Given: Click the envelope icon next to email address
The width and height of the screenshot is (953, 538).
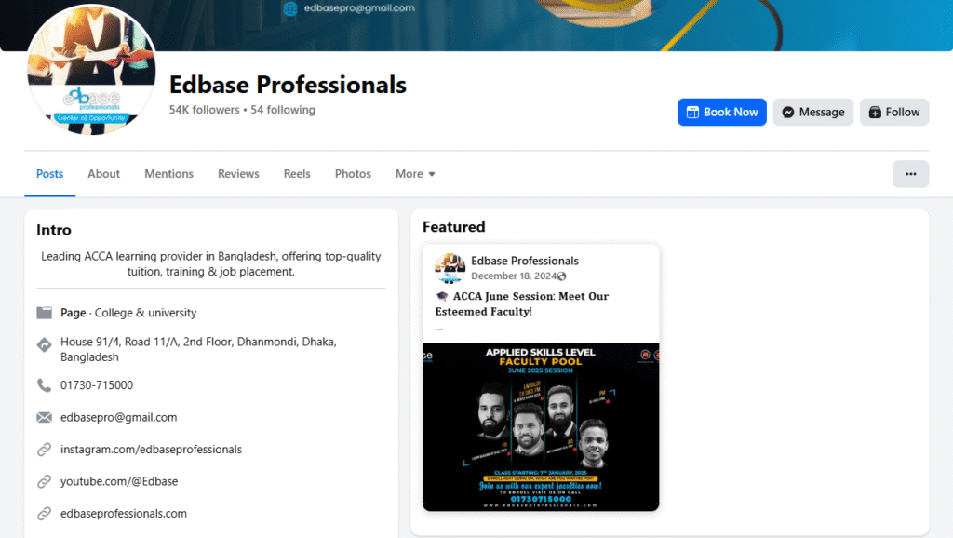Looking at the screenshot, I should [44, 418].
